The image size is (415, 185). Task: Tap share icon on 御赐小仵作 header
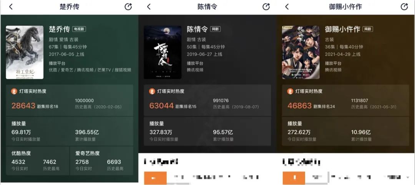(404, 7)
